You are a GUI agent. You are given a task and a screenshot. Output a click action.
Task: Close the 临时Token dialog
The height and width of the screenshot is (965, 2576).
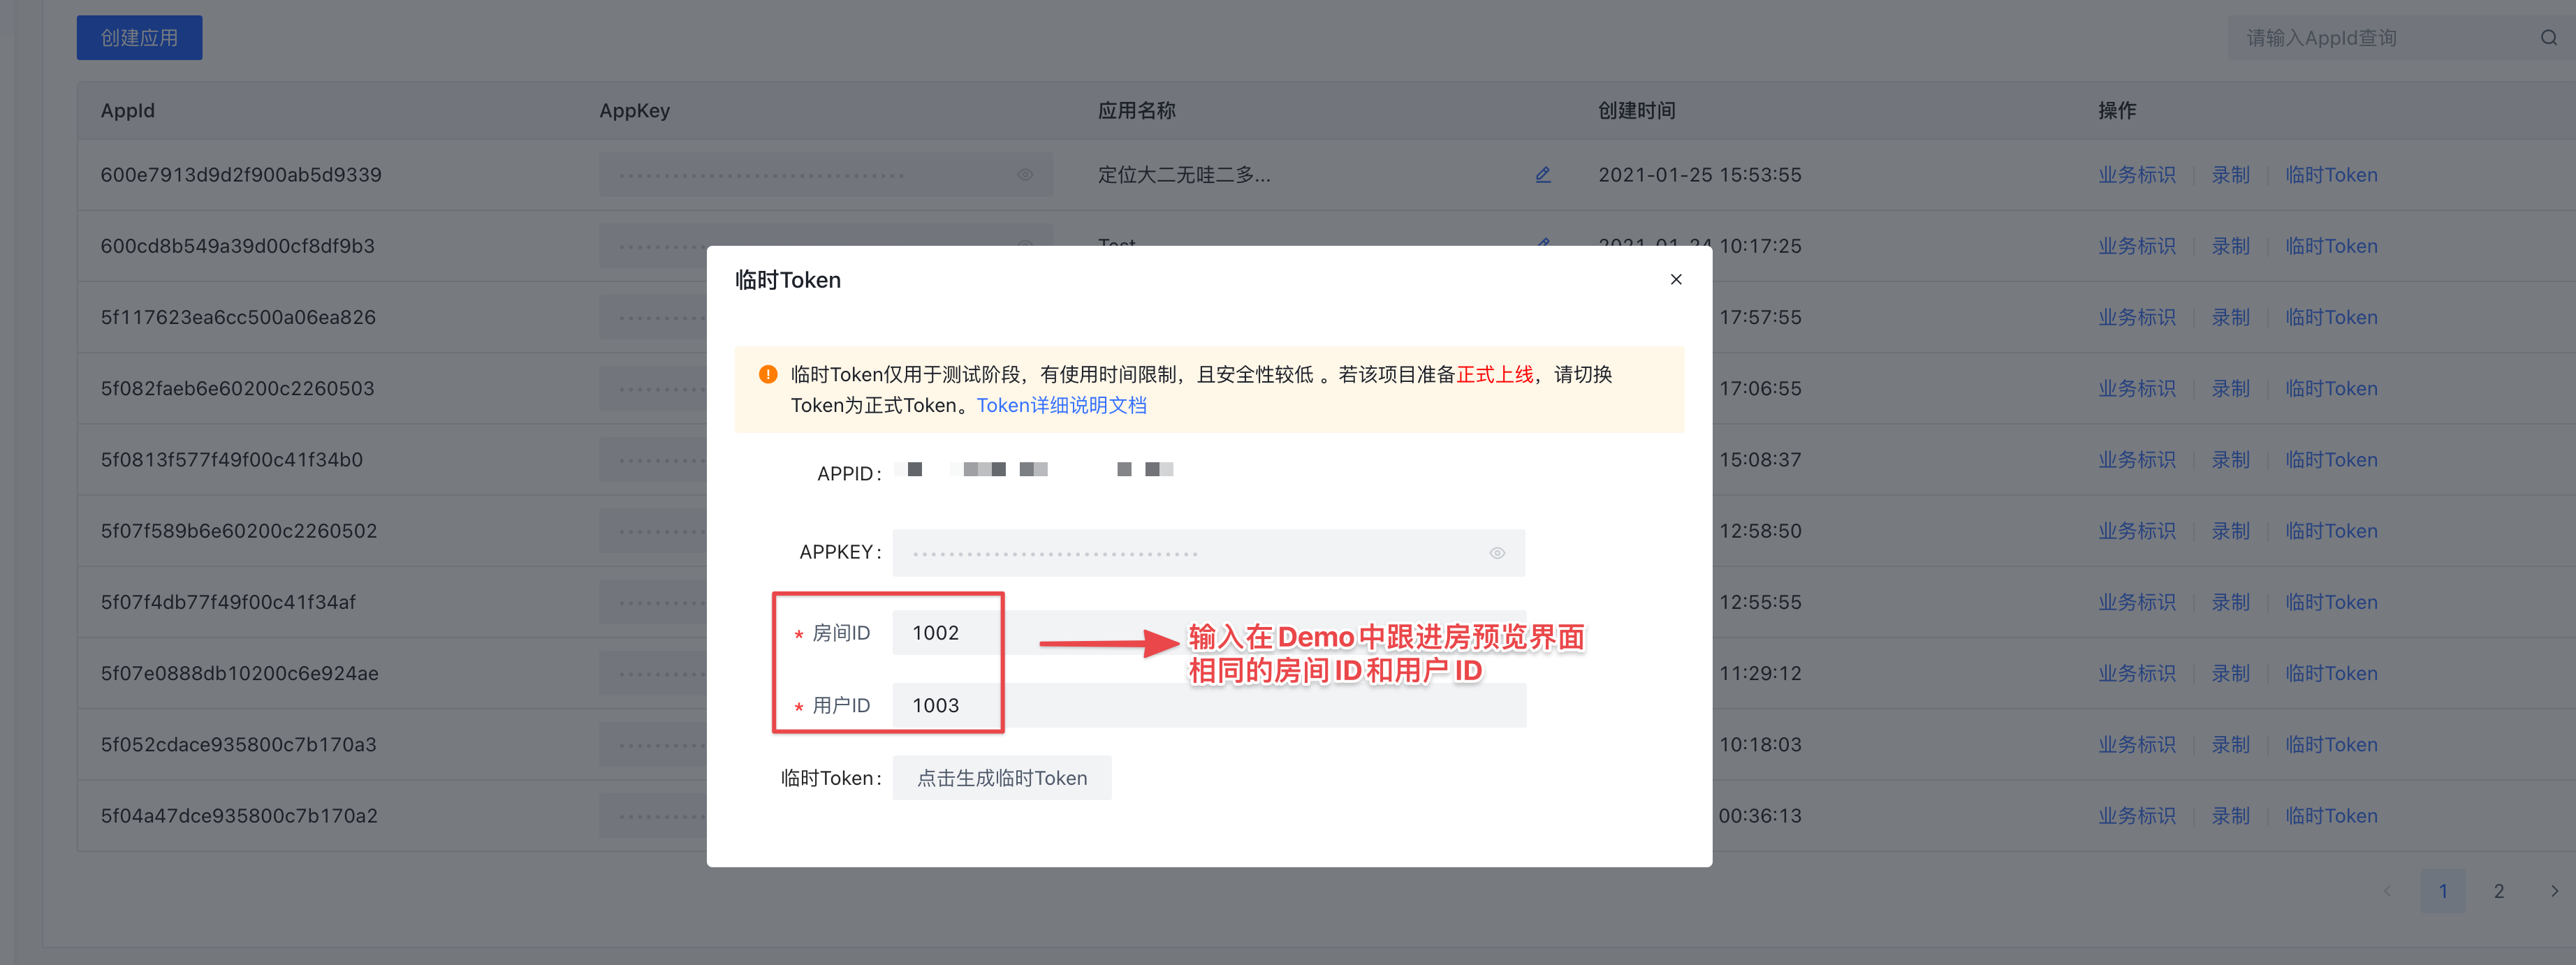click(1676, 279)
